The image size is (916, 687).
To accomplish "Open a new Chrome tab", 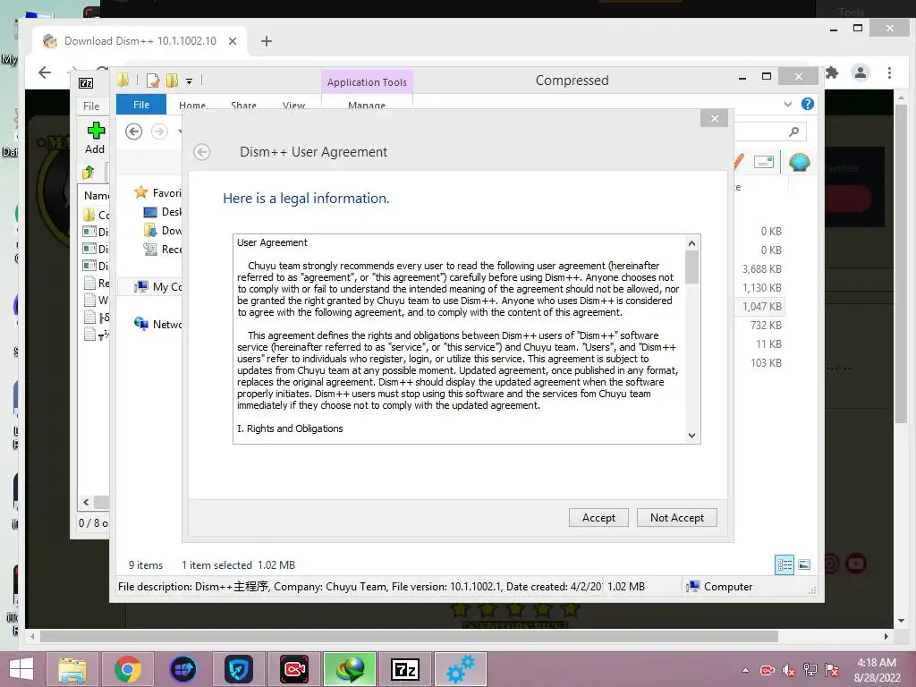I will (267, 41).
